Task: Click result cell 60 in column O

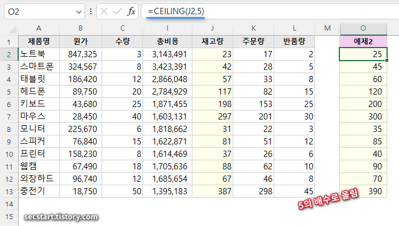Action: click(x=363, y=79)
